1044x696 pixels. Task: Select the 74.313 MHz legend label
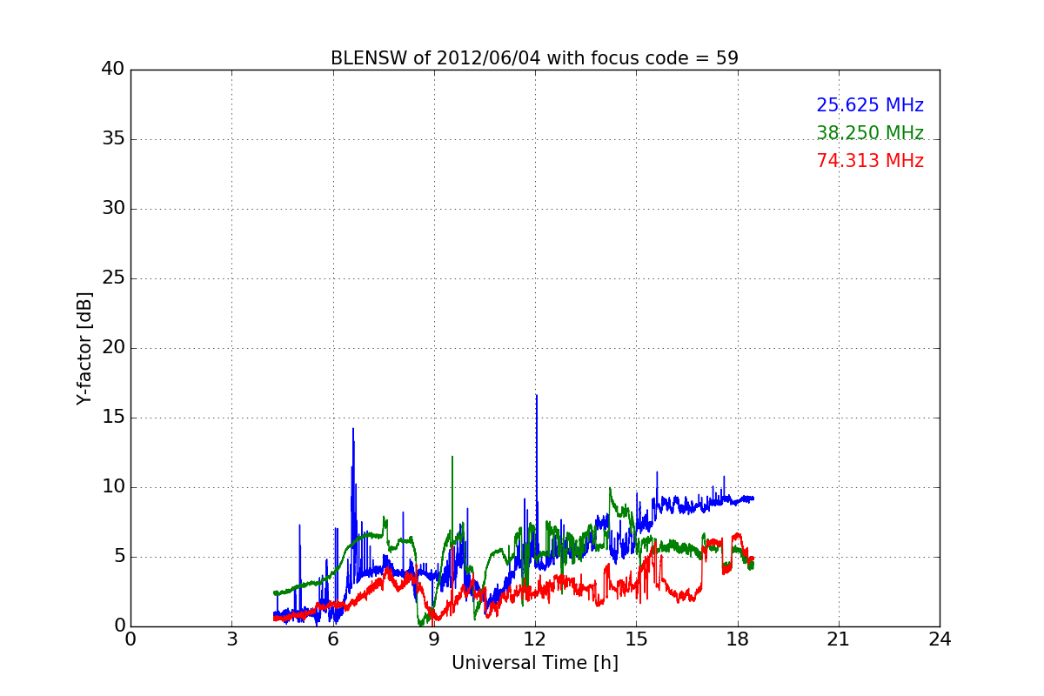pyautogui.click(x=870, y=161)
